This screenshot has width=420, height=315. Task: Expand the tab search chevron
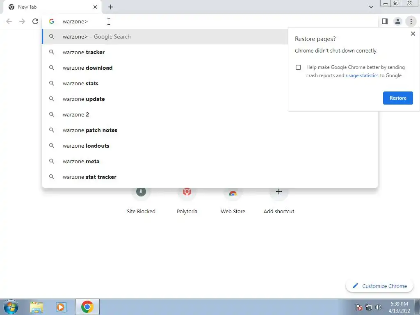tap(371, 7)
